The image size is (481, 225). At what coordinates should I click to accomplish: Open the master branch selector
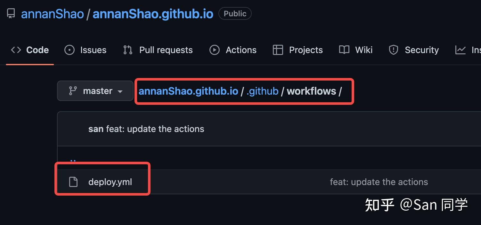(x=95, y=91)
